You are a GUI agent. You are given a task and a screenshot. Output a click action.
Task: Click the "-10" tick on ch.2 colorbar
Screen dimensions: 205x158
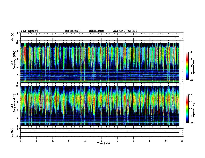pyautogui.click(x=191, y=123)
